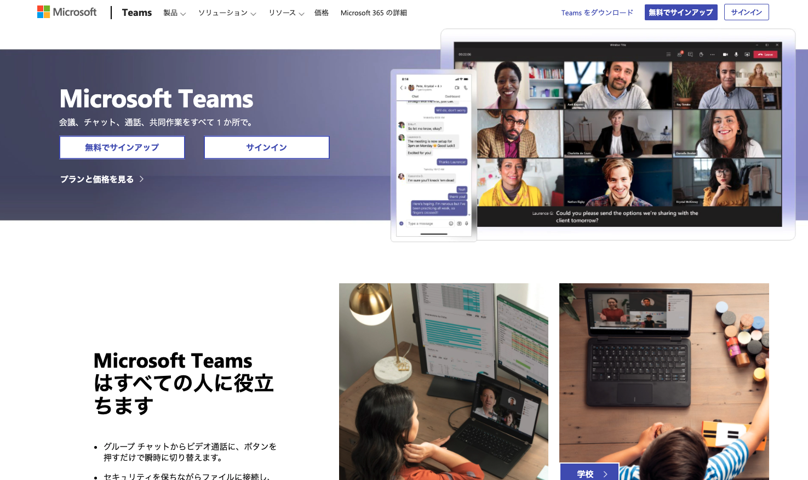
Task: Click the hero banner 無料でサインアップ button
Action: tap(122, 147)
